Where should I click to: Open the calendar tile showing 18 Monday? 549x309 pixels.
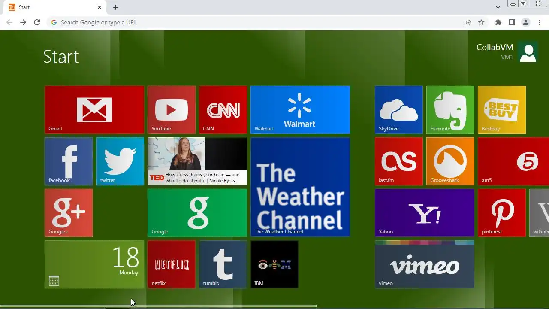click(94, 264)
